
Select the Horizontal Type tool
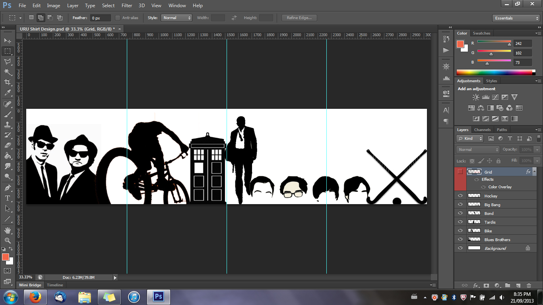pyautogui.click(x=8, y=198)
